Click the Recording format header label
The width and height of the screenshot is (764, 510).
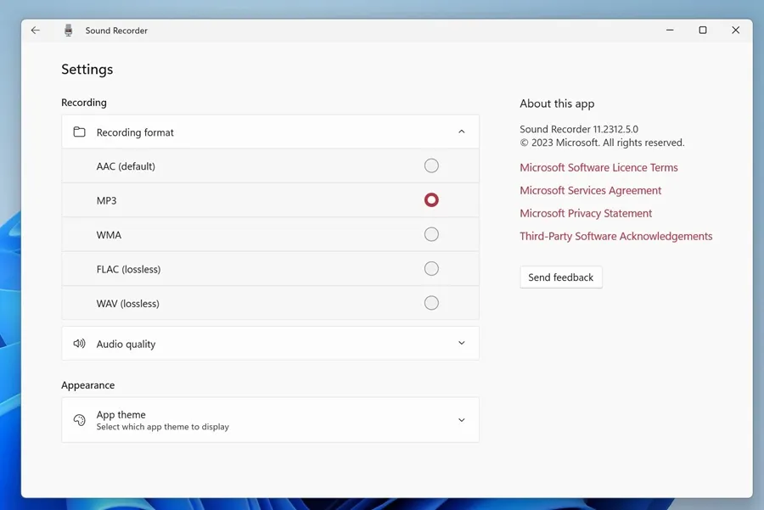pyautogui.click(x=135, y=132)
